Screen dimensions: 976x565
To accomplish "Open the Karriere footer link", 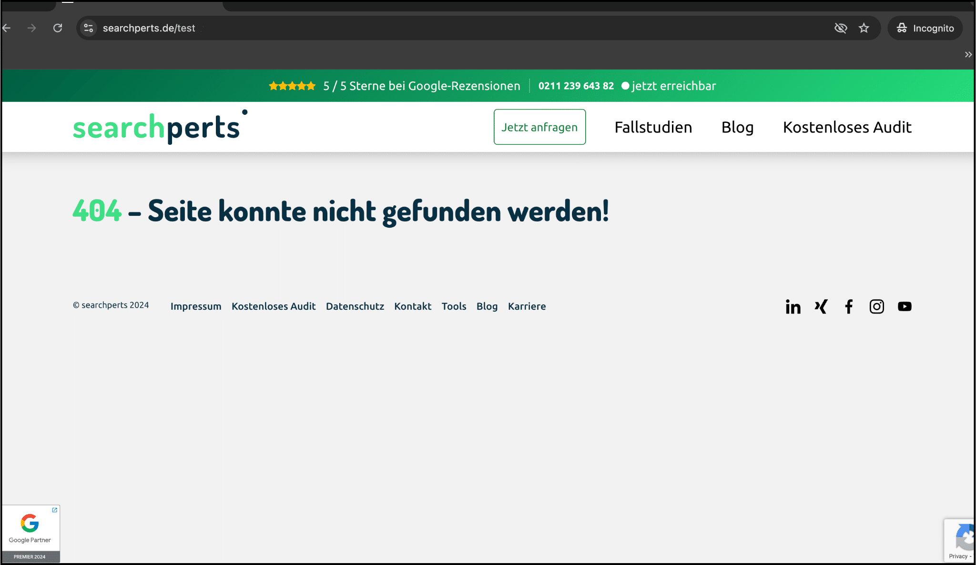I will pos(527,306).
